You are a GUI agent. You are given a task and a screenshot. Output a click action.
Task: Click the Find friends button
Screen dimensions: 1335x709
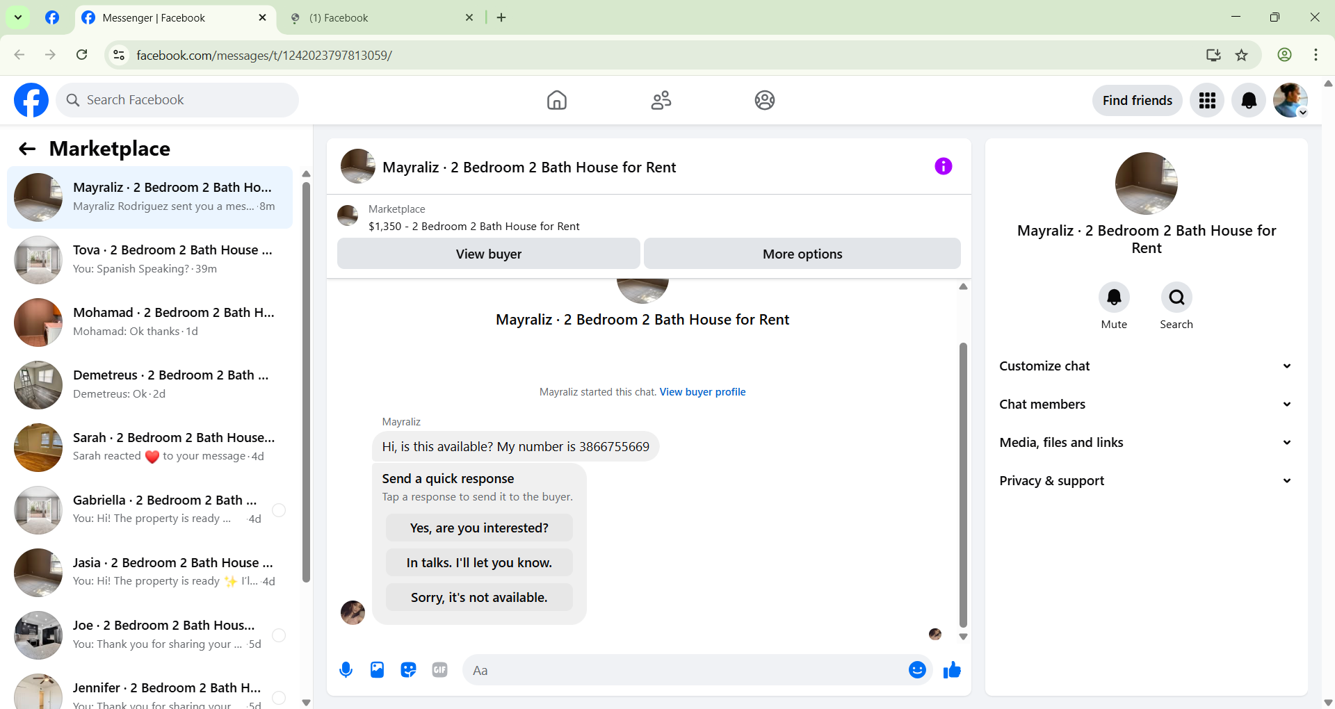click(1138, 101)
